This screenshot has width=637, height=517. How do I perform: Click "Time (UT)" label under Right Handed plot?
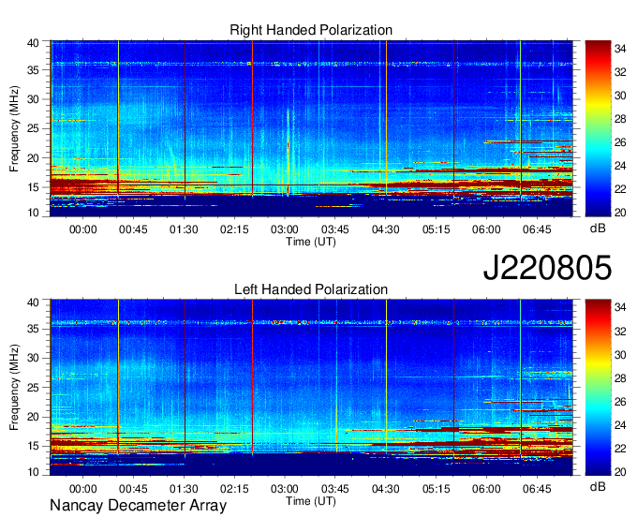[x=311, y=242]
